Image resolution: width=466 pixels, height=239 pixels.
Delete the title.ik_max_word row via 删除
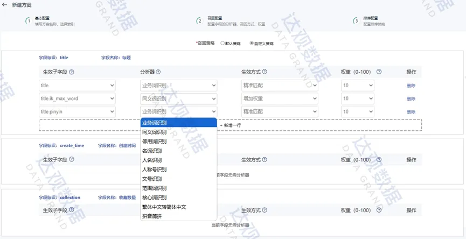coord(411,99)
